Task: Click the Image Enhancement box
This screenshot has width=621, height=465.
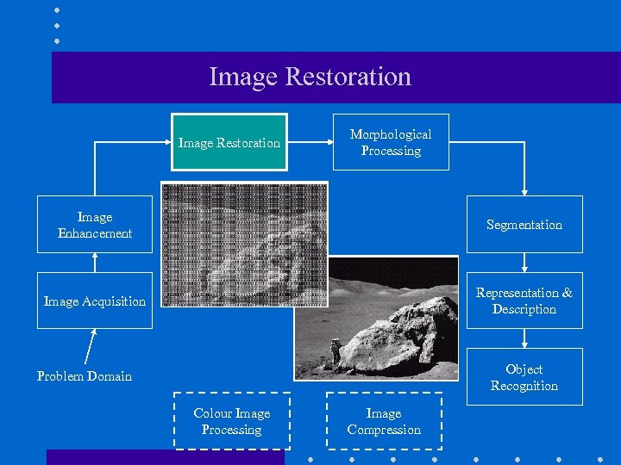Action: click(x=95, y=224)
